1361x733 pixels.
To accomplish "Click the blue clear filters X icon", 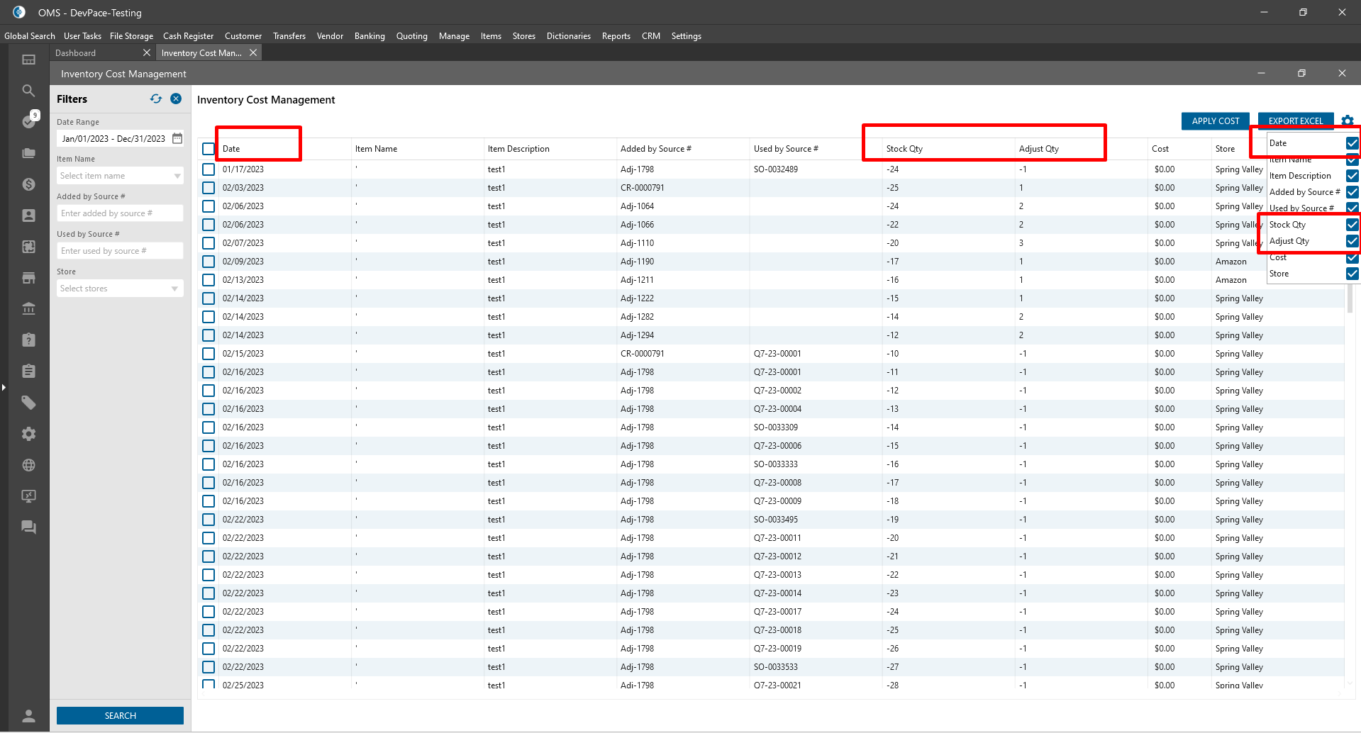I will (176, 99).
